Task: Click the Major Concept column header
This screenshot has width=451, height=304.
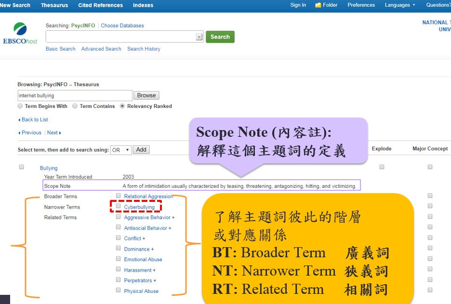Action: [430, 149]
